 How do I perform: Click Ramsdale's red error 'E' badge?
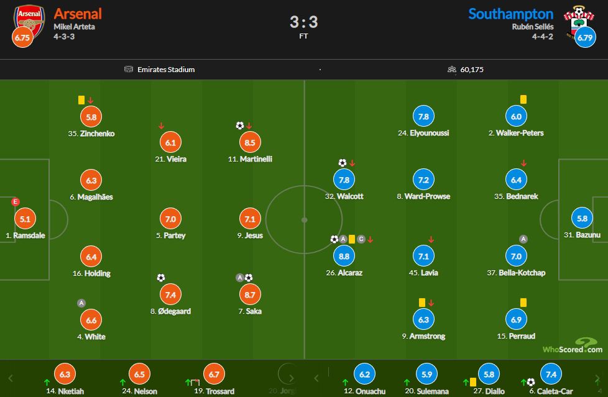pyautogui.click(x=15, y=201)
